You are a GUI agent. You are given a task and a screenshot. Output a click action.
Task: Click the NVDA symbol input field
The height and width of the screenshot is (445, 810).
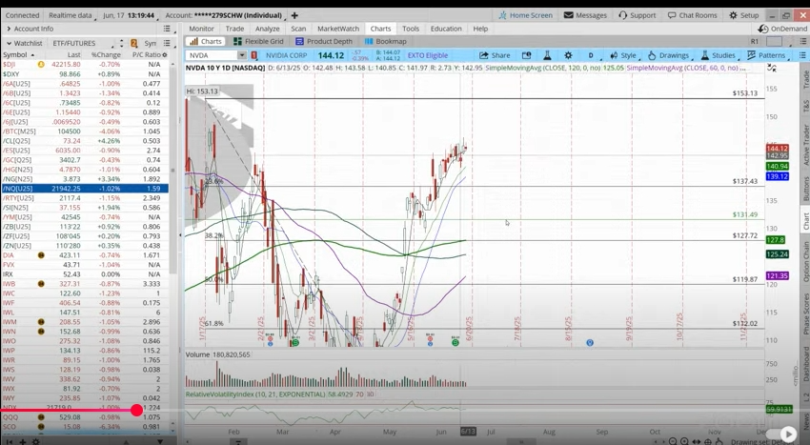[x=212, y=55]
